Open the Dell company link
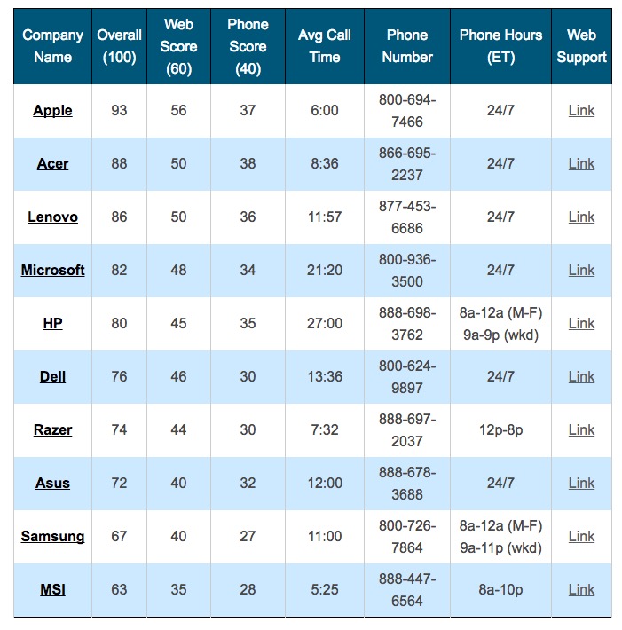Screen dimensions: 622x630 coord(52,377)
